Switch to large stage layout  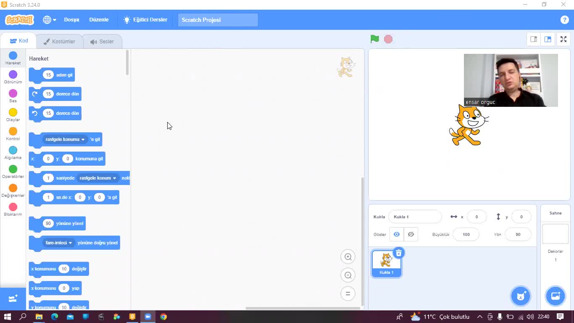click(x=548, y=39)
